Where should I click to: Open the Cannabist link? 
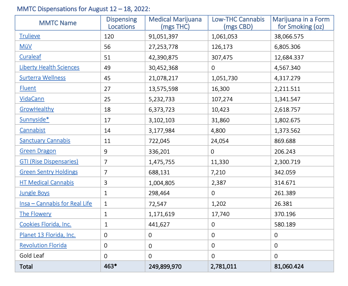pyautogui.click(x=32, y=130)
